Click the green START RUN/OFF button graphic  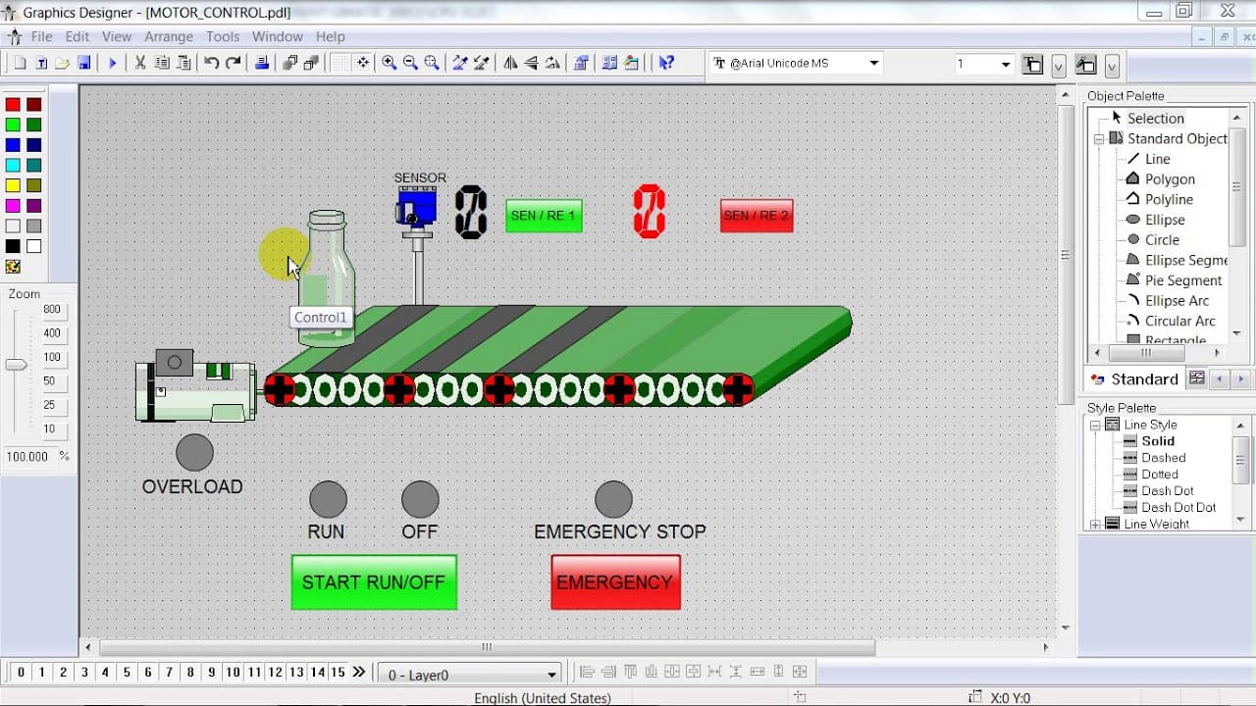click(373, 581)
